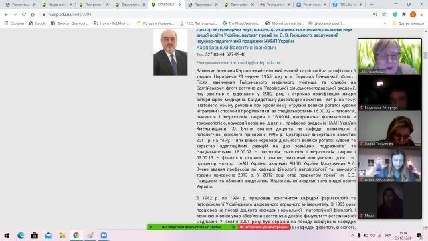Switch to the first Презентація tab

pos(21,5)
